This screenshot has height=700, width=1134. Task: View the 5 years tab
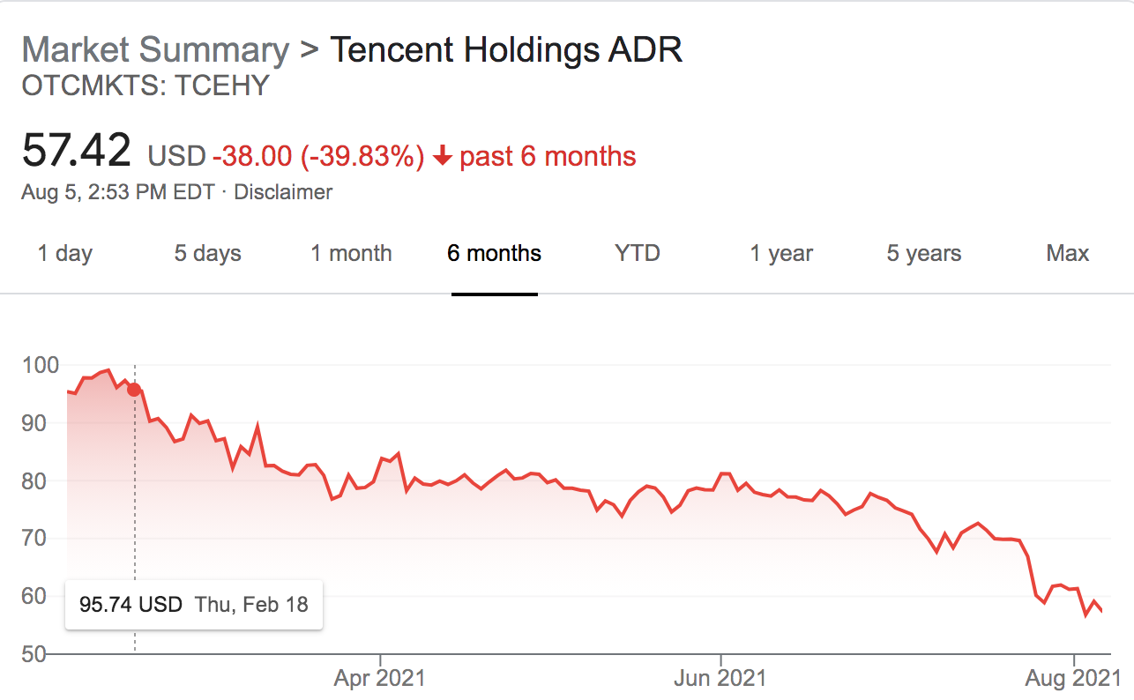click(x=924, y=254)
